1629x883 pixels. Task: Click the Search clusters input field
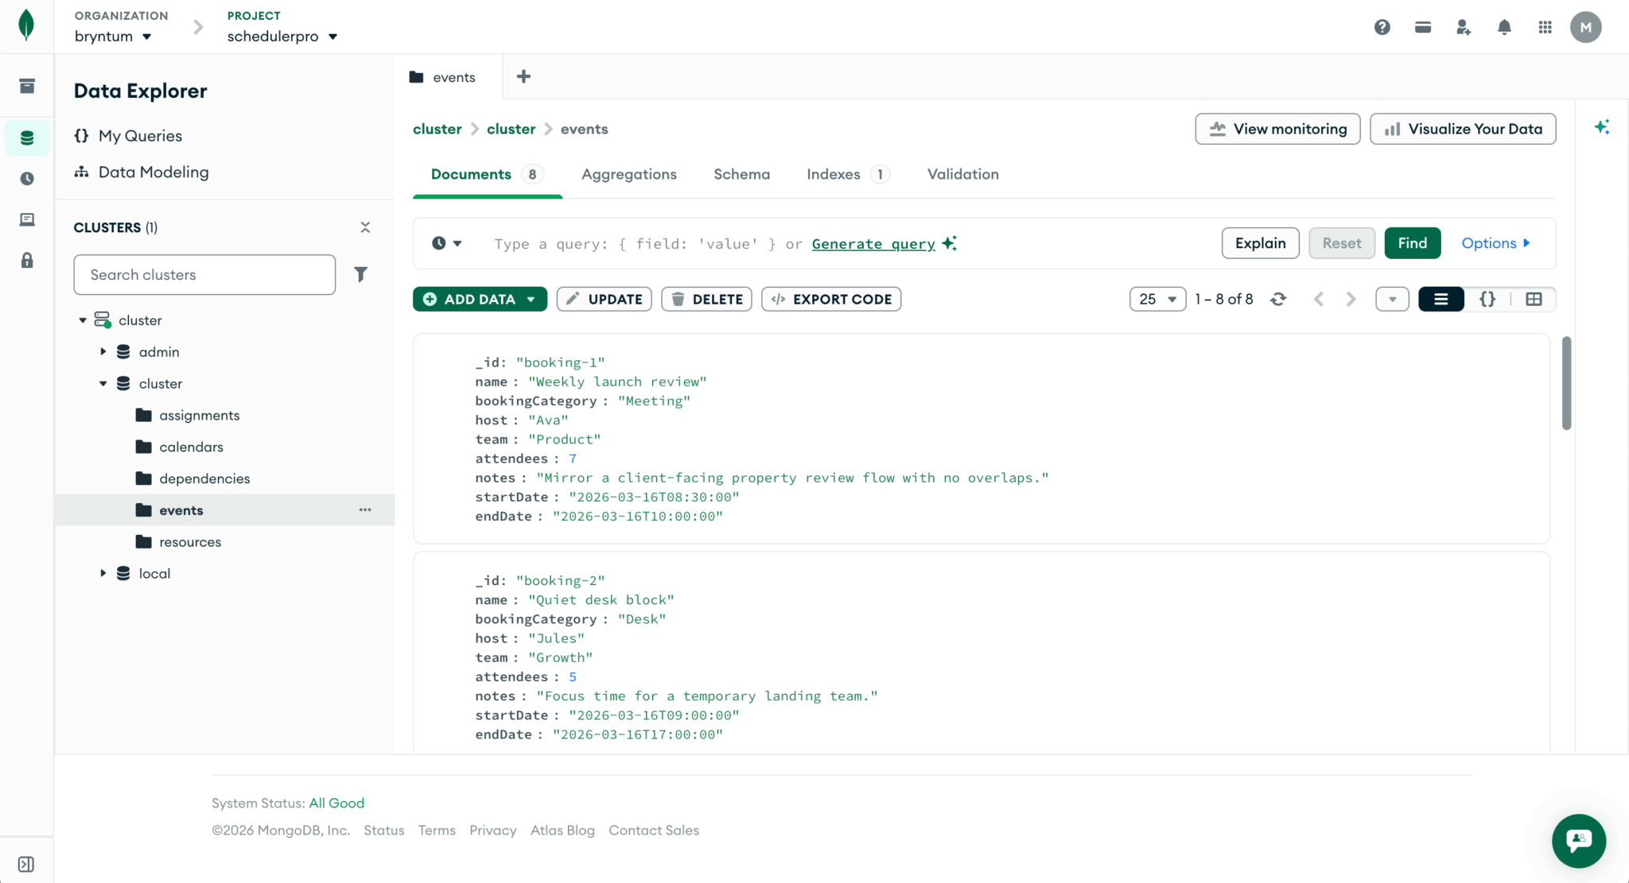[x=204, y=275]
